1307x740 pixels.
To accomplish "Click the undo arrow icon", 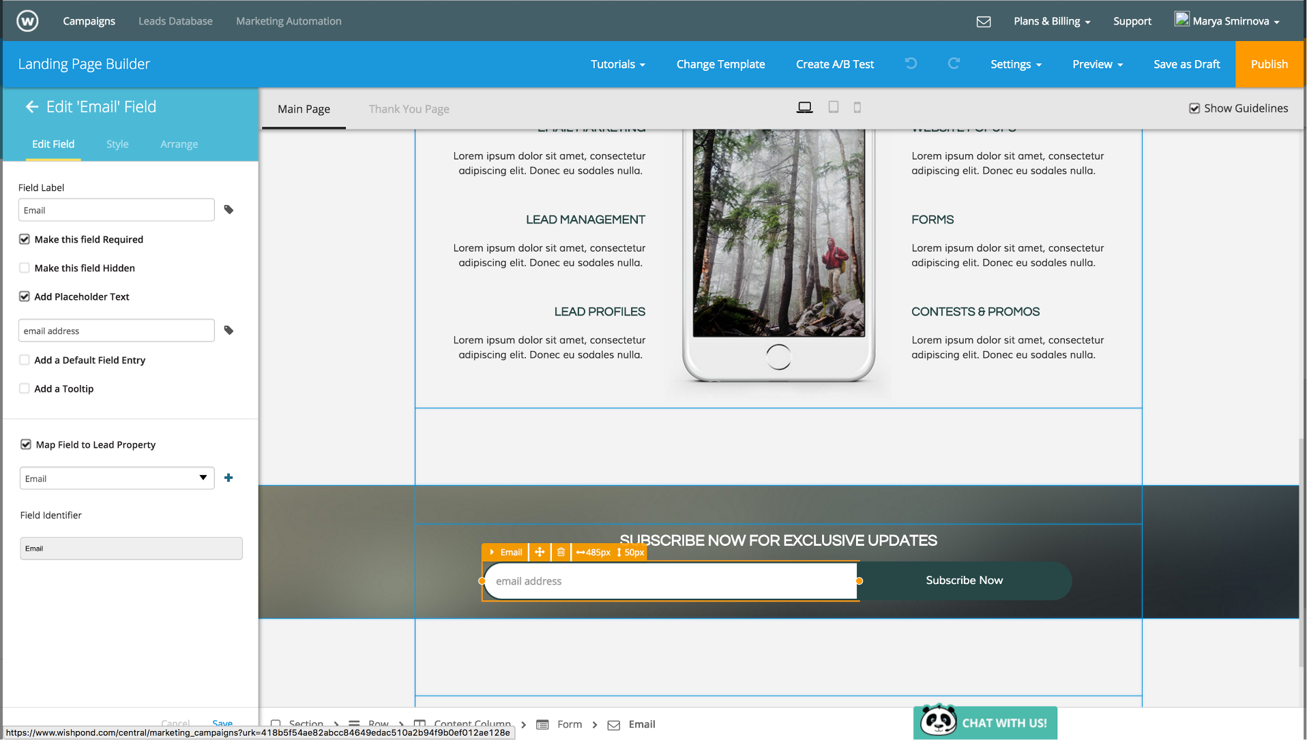I will pos(911,63).
